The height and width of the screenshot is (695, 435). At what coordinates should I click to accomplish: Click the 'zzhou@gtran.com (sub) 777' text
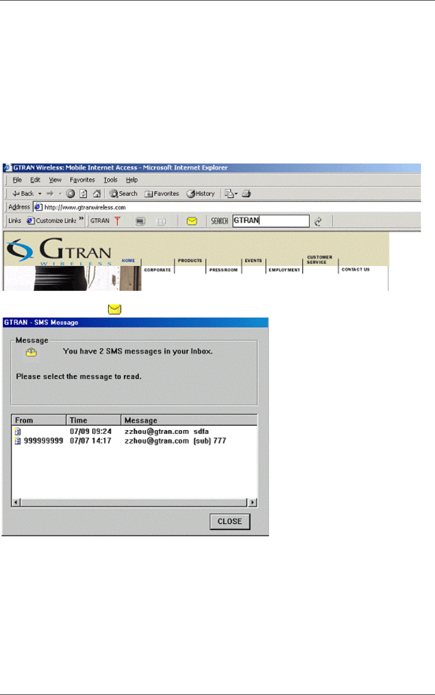pos(175,440)
